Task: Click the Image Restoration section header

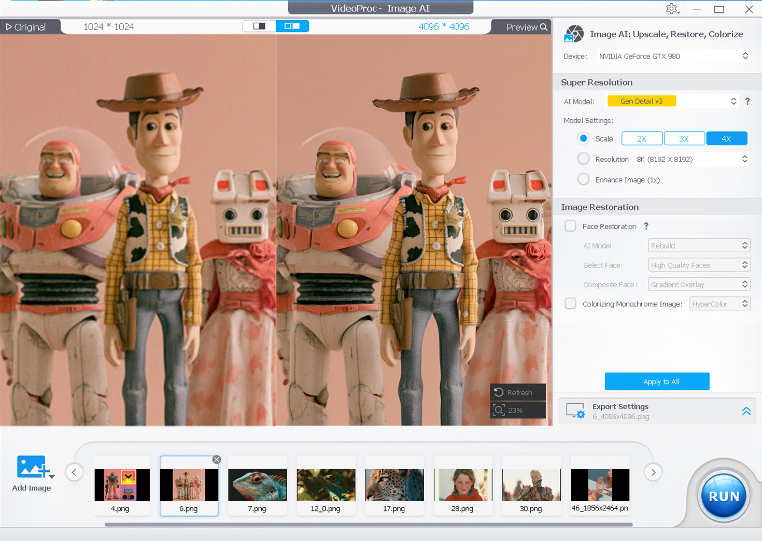Action: point(600,207)
